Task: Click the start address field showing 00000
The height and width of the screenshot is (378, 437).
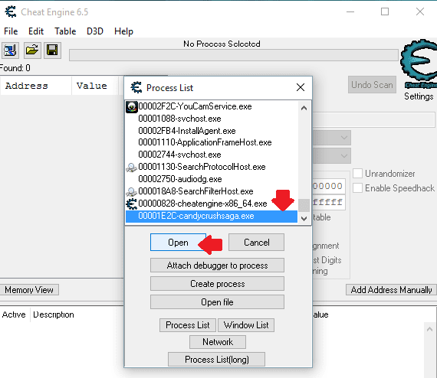Action: tap(329, 186)
